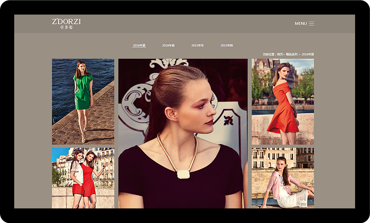Screen dimensions: 370x223
Task: Open the 2015年冬 collection tab
Action: pos(198,46)
